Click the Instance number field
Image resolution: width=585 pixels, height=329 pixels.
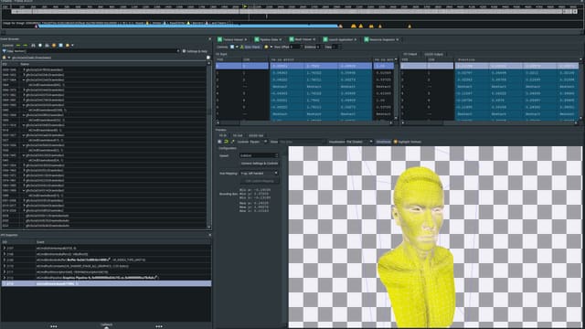[318, 47]
